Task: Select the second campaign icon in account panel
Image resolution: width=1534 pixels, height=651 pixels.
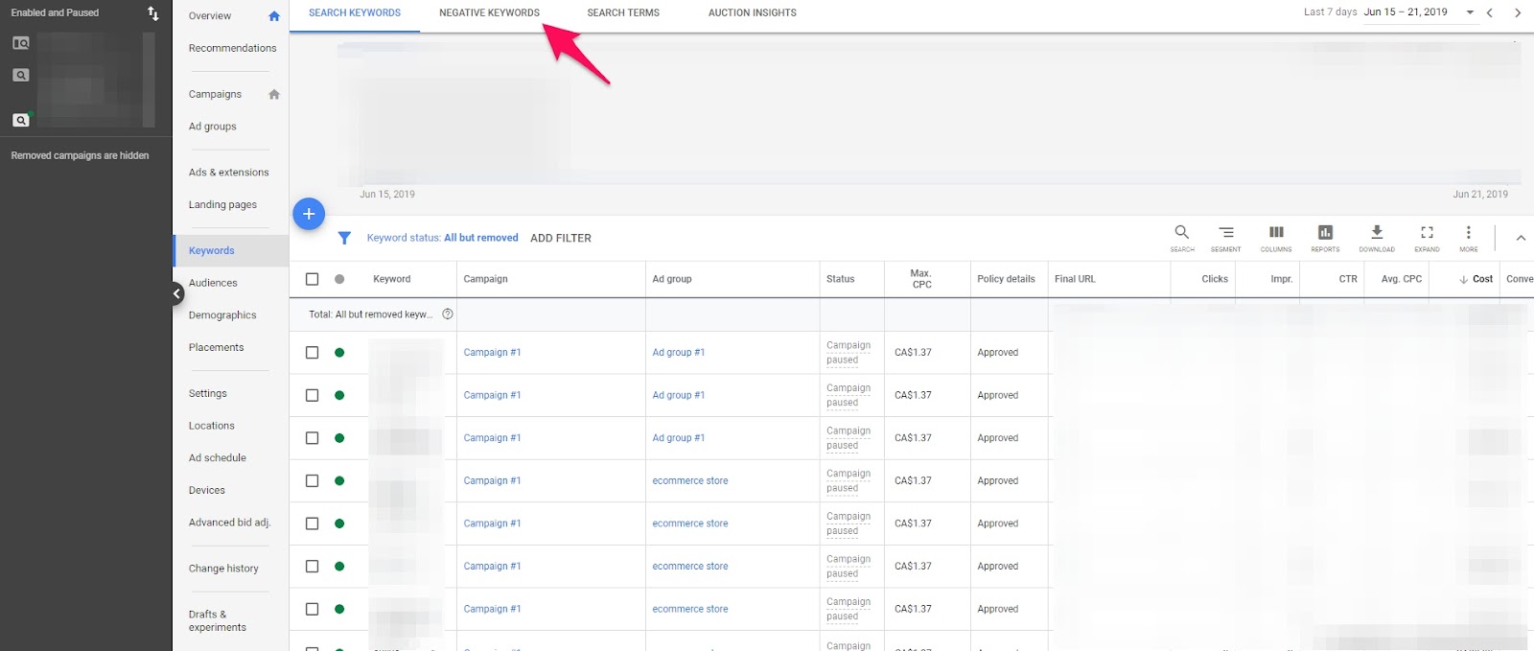Action: coord(20,75)
